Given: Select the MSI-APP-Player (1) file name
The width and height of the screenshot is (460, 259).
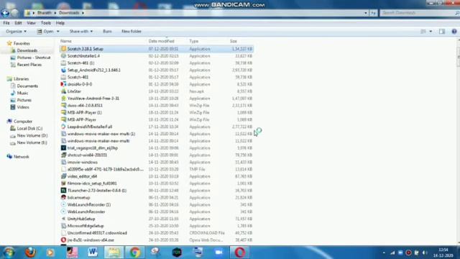Looking at the screenshot, I should coord(85,112).
